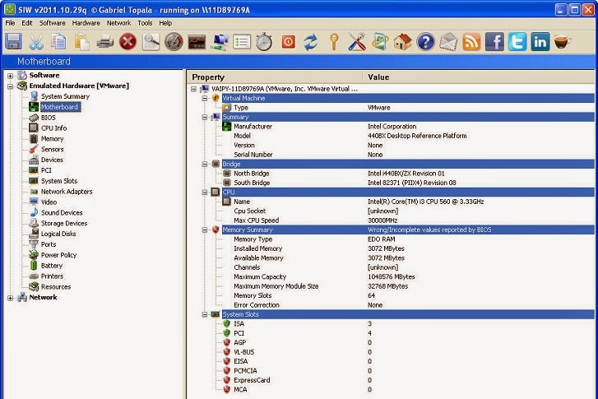Click the stopwatch toolbar icon

pos(264,42)
